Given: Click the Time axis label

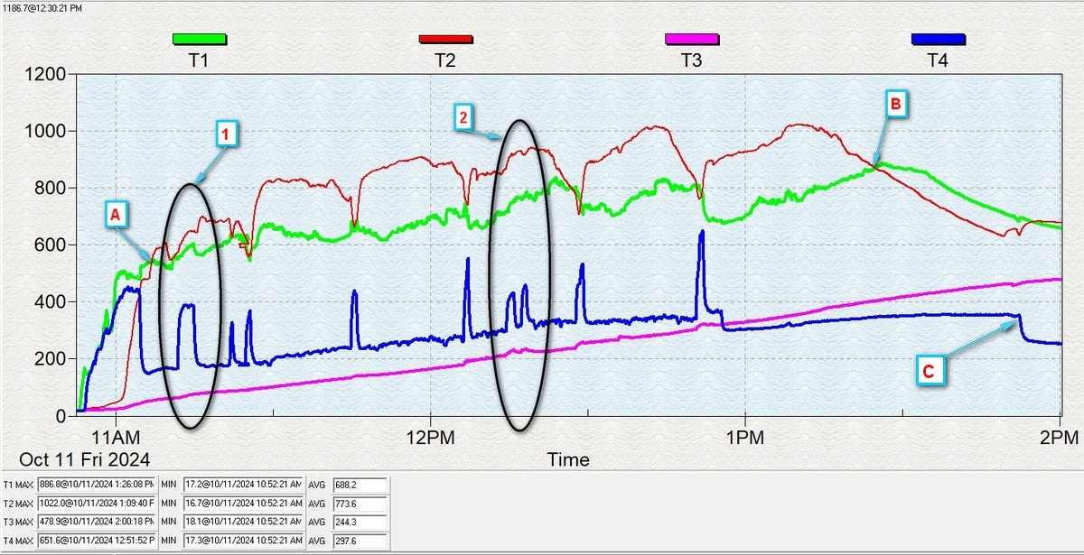Looking at the screenshot, I should point(568,459).
